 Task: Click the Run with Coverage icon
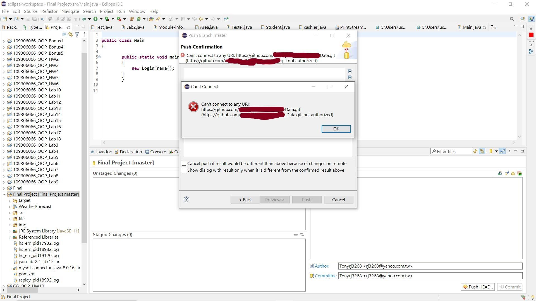coord(107,19)
